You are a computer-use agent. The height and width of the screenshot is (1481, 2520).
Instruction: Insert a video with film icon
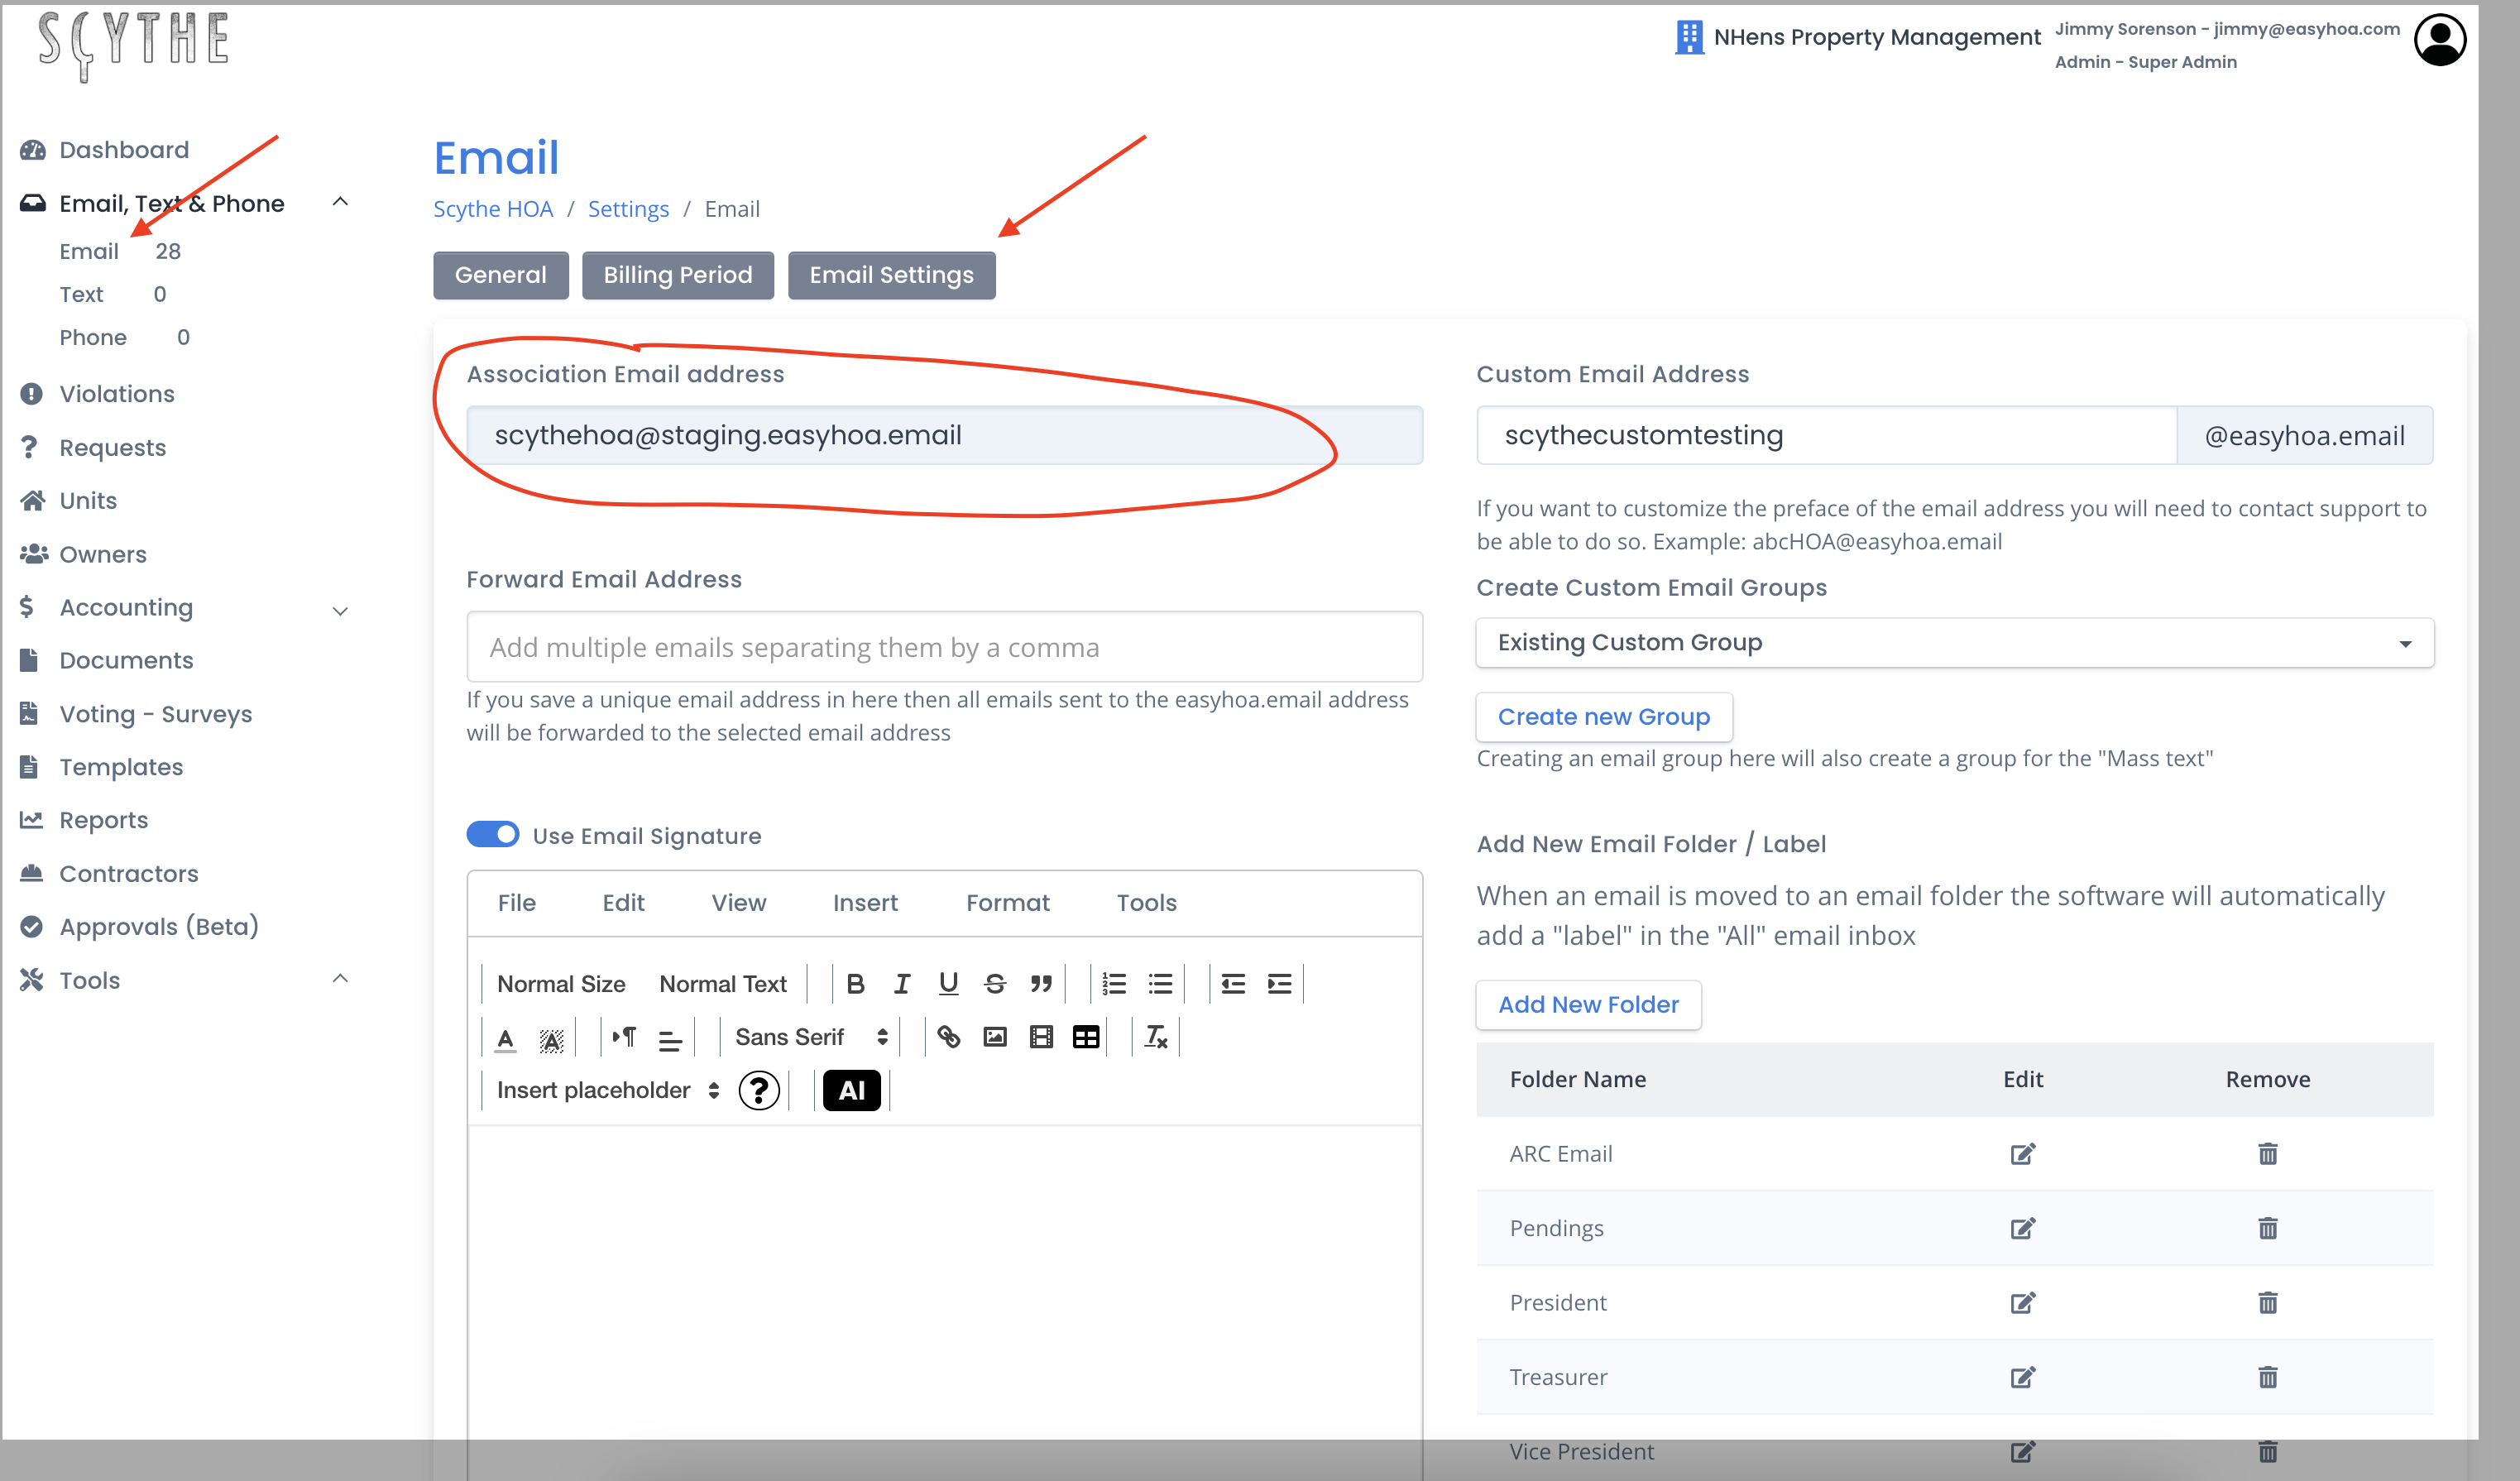[1041, 1038]
